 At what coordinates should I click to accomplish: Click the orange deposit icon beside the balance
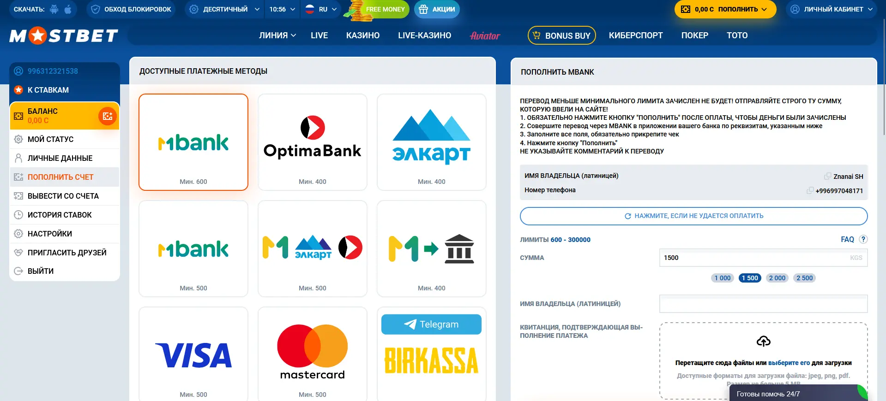coord(108,116)
